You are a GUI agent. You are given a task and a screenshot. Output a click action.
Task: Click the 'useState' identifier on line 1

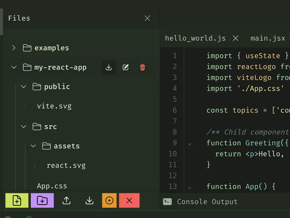pos(263,56)
